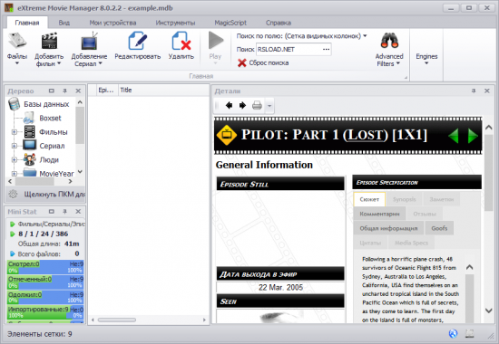This screenshot has height=344, width=499.
Task: Open the Справка tab
Action: click(x=279, y=23)
